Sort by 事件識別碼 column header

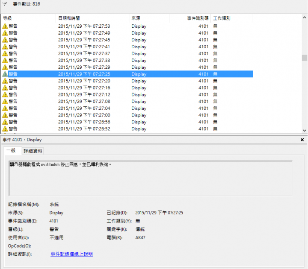coord(190,18)
